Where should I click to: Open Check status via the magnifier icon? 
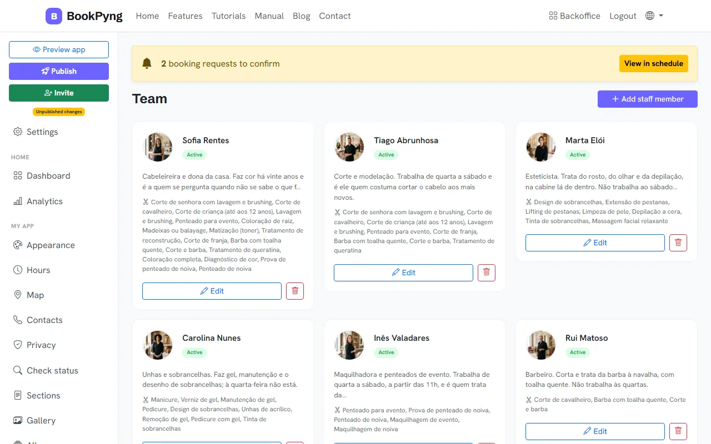click(18, 370)
